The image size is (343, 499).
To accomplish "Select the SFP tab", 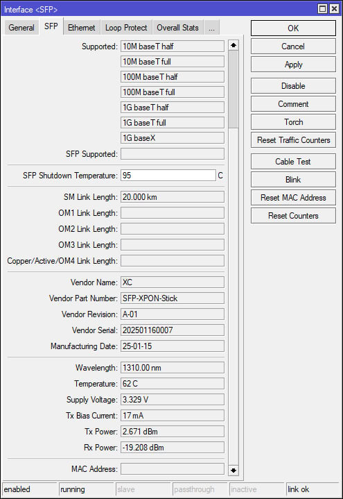I will tap(51, 26).
